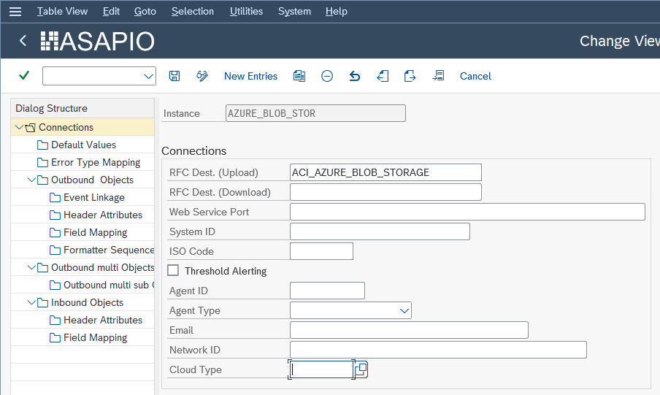Toggle the display/change pencil icon
This screenshot has height=395, width=660.
202,76
